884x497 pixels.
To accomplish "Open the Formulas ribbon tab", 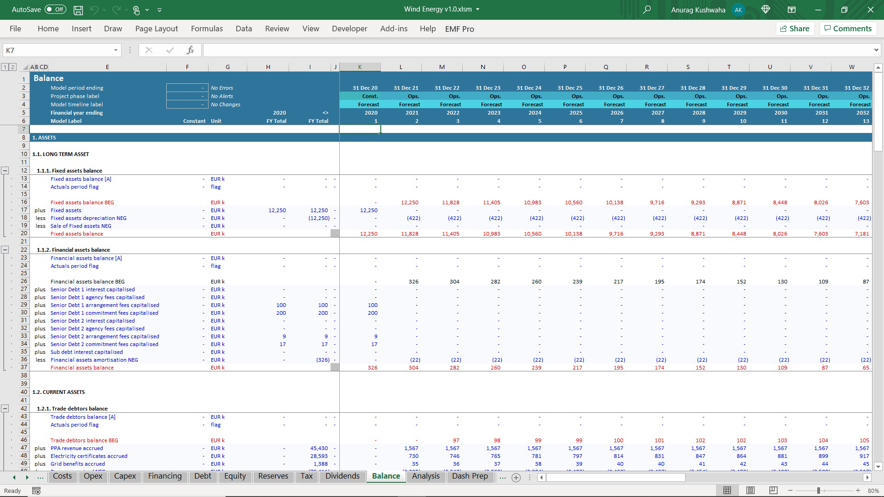I will pyautogui.click(x=207, y=29).
